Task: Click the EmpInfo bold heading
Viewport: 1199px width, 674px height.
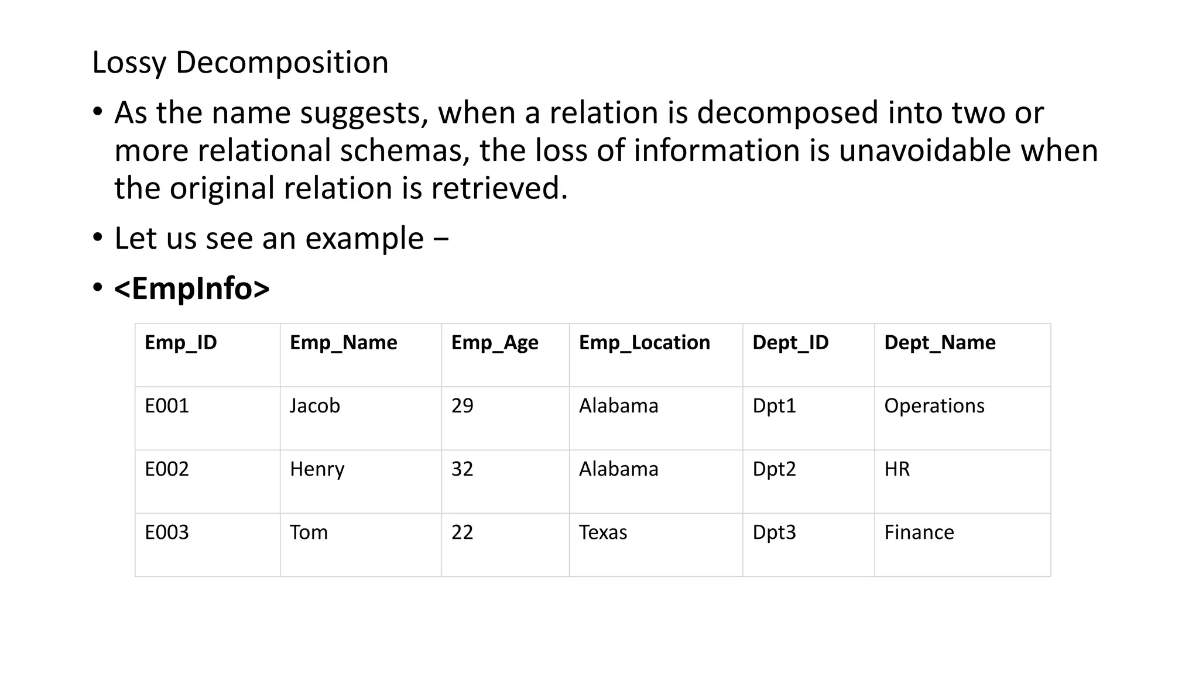Action: pos(191,288)
